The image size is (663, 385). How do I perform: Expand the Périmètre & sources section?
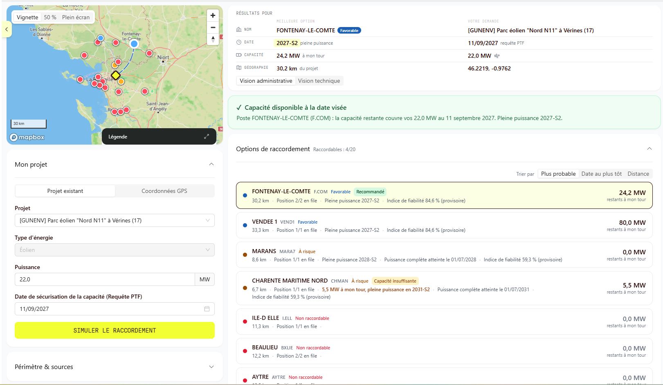(x=211, y=367)
